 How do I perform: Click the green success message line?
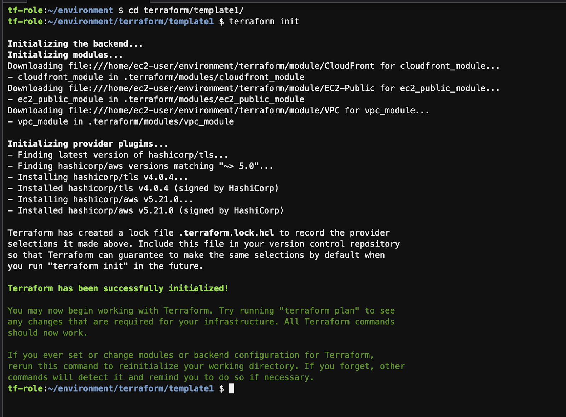pyautogui.click(x=118, y=288)
